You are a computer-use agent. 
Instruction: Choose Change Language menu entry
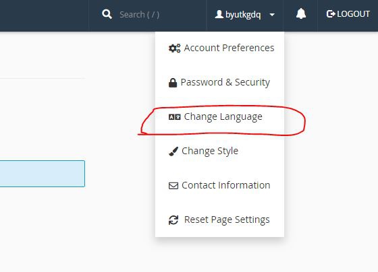(x=219, y=117)
